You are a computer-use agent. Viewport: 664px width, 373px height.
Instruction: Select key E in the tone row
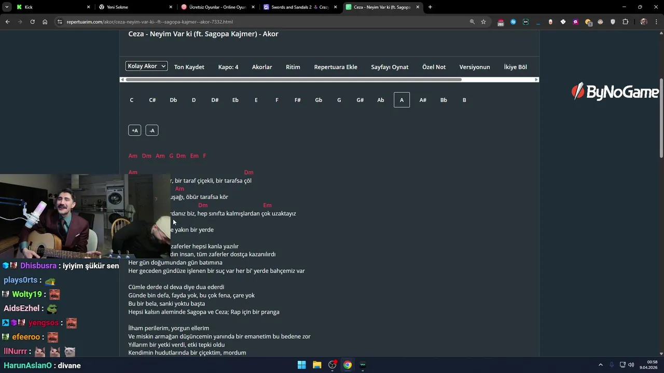(256, 100)
